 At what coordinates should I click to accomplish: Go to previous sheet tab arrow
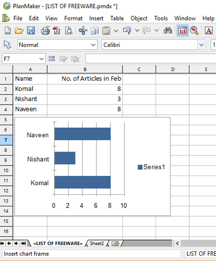pyautogui.click(x=9, y=243)
